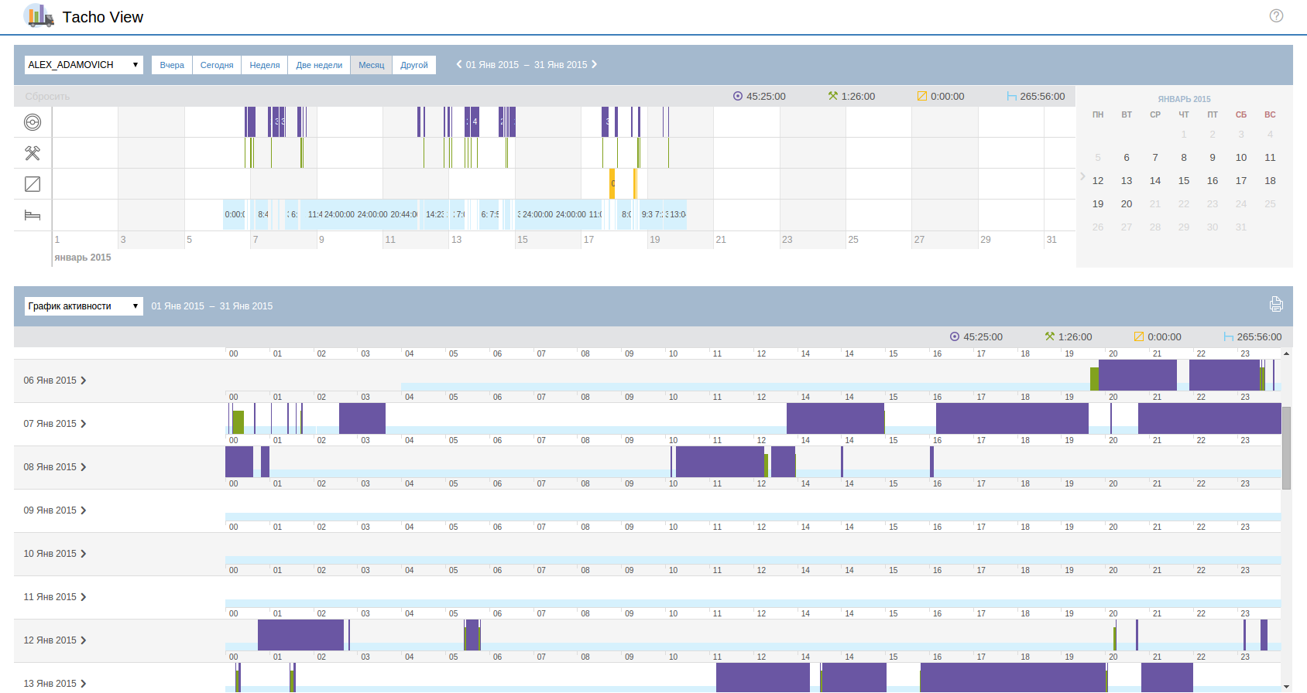The image size is (1307, 693).
Task: Click the rest bed row icon
Action: [33, 215]
